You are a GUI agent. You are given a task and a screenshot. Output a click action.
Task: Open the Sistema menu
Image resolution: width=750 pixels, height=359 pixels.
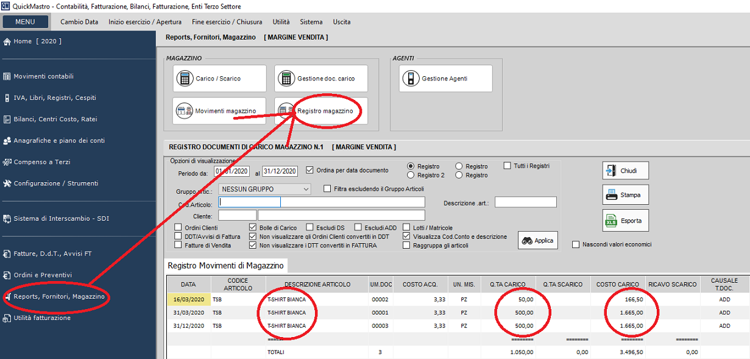[x=311, y=22]
